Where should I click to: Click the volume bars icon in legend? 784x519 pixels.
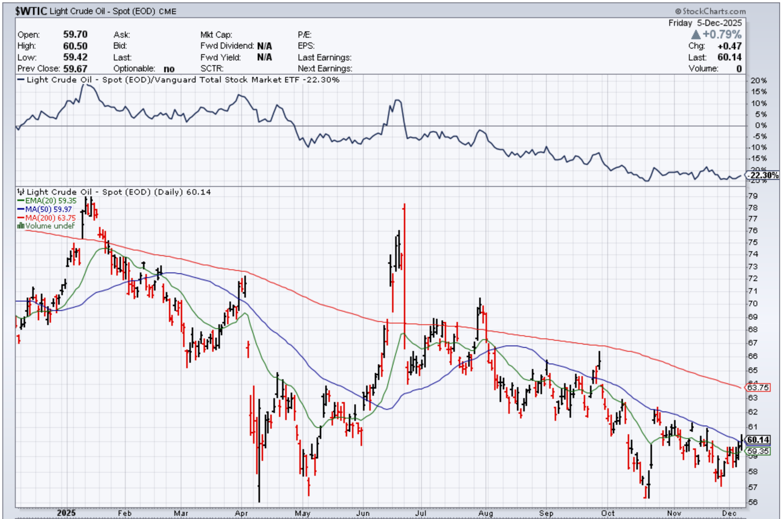tap(20, 226)
